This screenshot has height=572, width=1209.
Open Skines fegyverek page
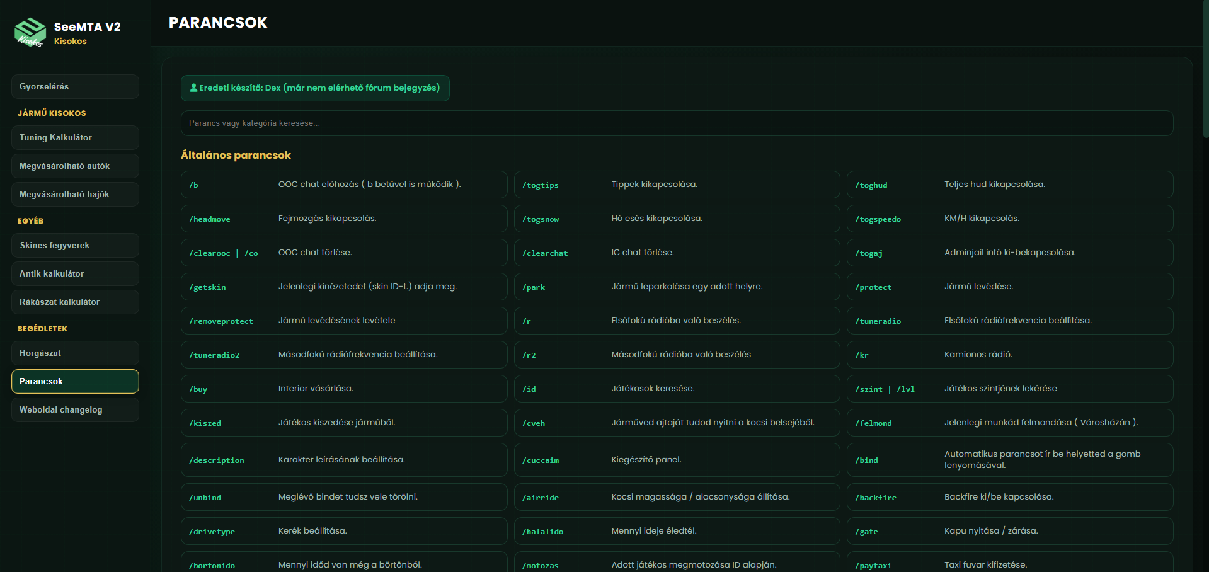pos(75,246)
